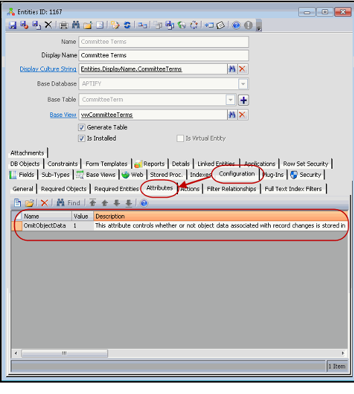Image resolution: width=354 pixels, height=394 pixels.
Task: Click the open folder icon in main toolbar
Action: pyautogui.click(x=87, y=26)
